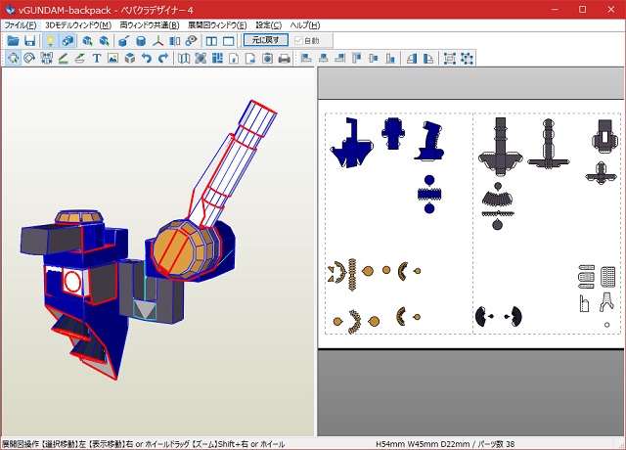Click the folded map icon
The image size is (626, 450).
point(184,59)
